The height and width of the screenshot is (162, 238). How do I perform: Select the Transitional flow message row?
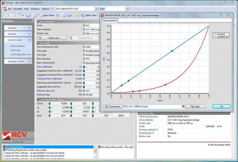(x=48, y=147)
